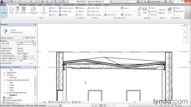The image size is (191, 107).
Task: Pick the Door tool
Action: pyautogui.click(x=17, y=10)
